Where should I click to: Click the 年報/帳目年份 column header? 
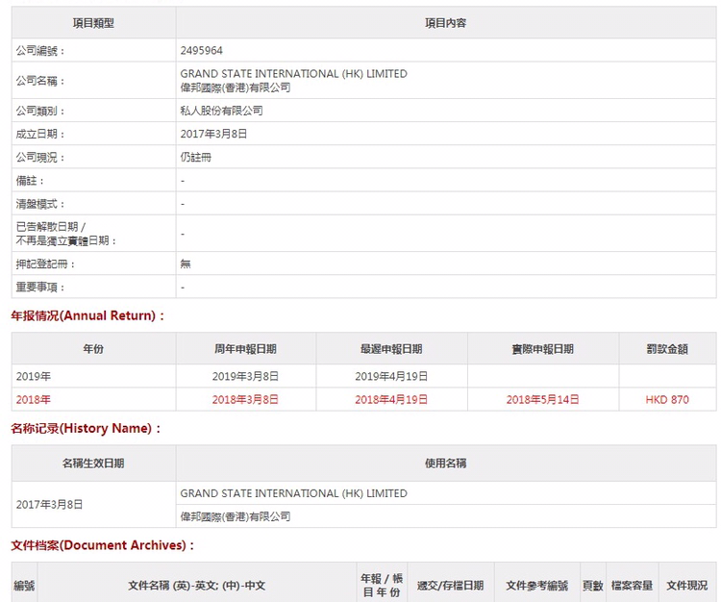(382, 585)
